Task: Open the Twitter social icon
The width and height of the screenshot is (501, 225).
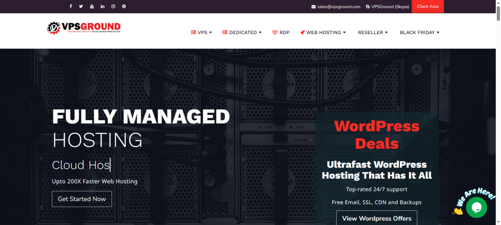Action: pos(81,6)
